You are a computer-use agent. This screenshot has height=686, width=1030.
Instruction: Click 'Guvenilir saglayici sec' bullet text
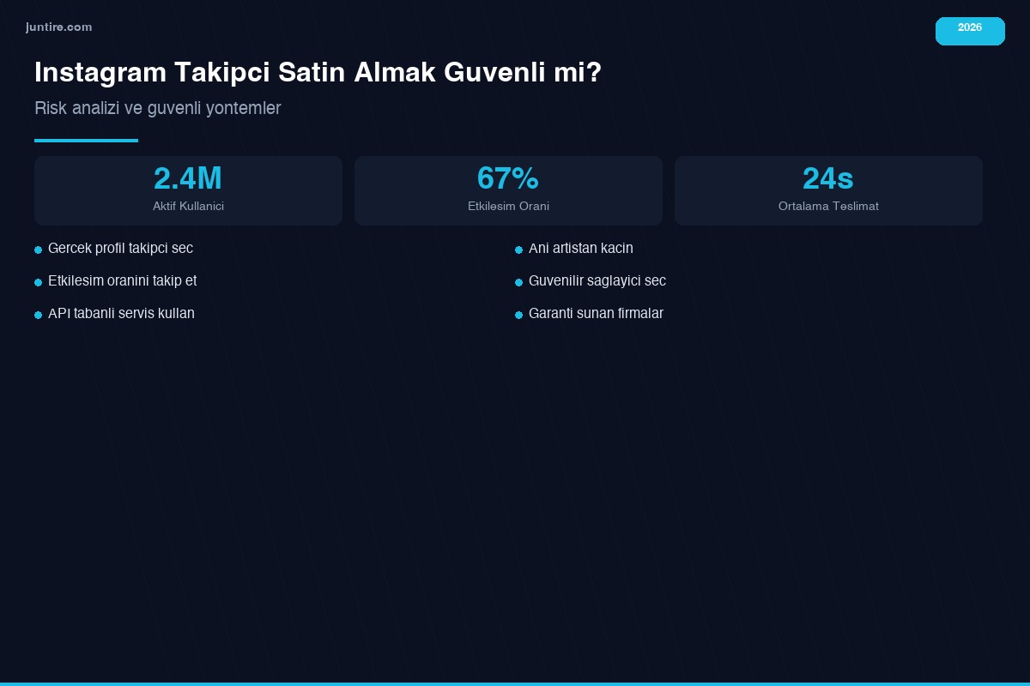[597, 281]
